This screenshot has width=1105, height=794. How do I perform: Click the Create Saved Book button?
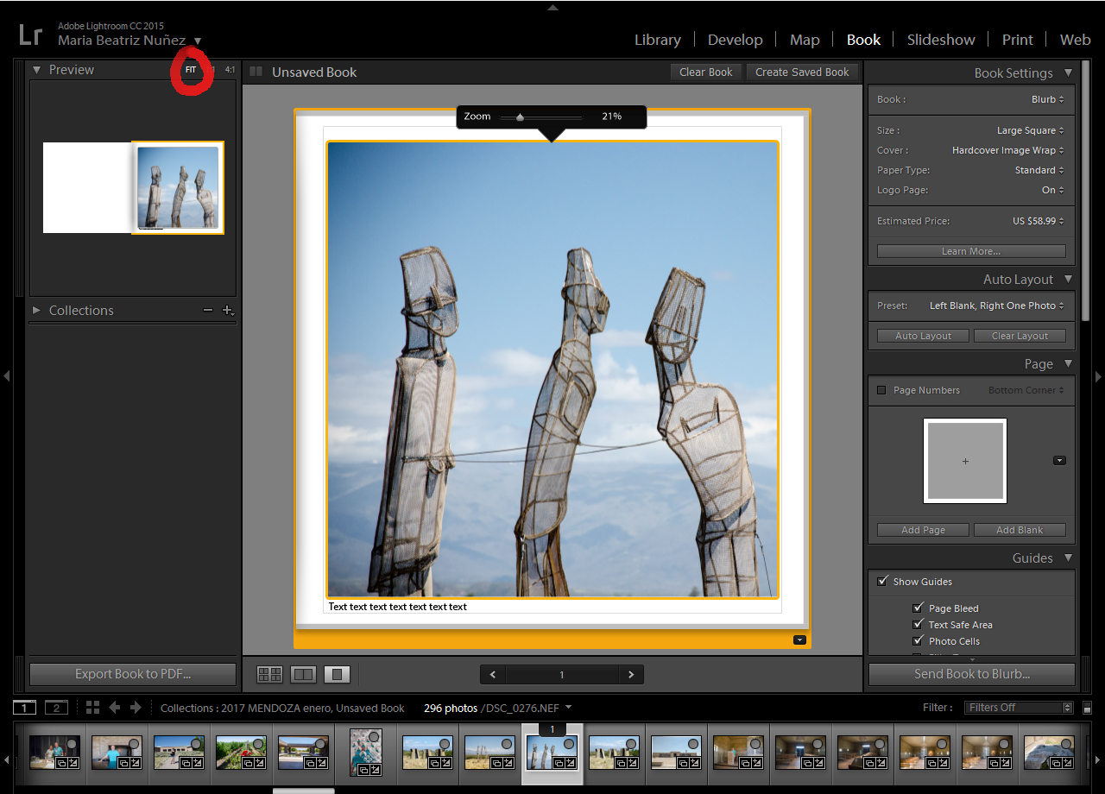coord(802,72)
